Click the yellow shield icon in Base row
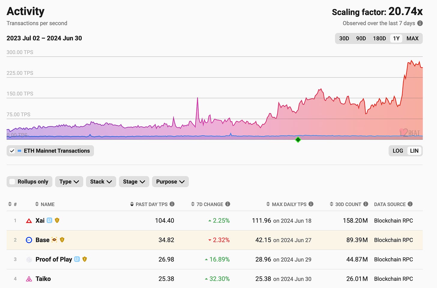Image resolution: width=437 pixels, height=288 pixels. point(62,240)
